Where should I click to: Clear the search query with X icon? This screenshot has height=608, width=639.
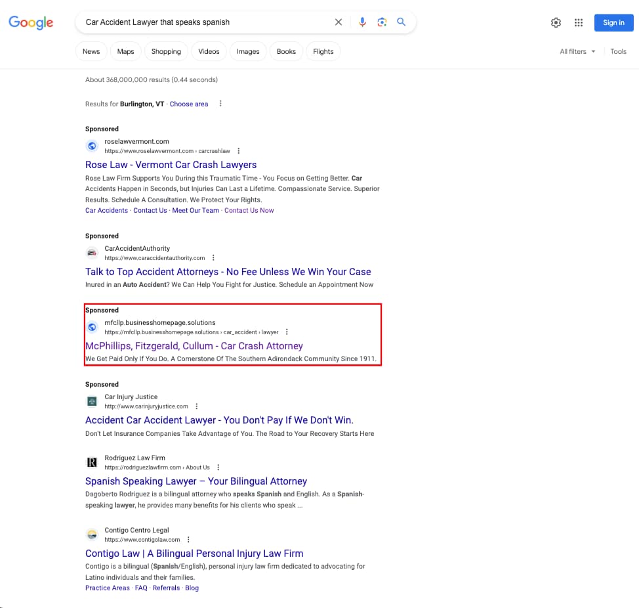[x=339, y=22]
